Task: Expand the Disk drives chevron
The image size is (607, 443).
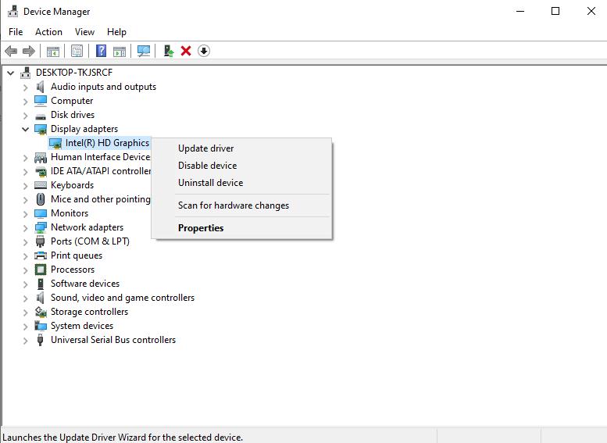Action: (x=26, y=116)
